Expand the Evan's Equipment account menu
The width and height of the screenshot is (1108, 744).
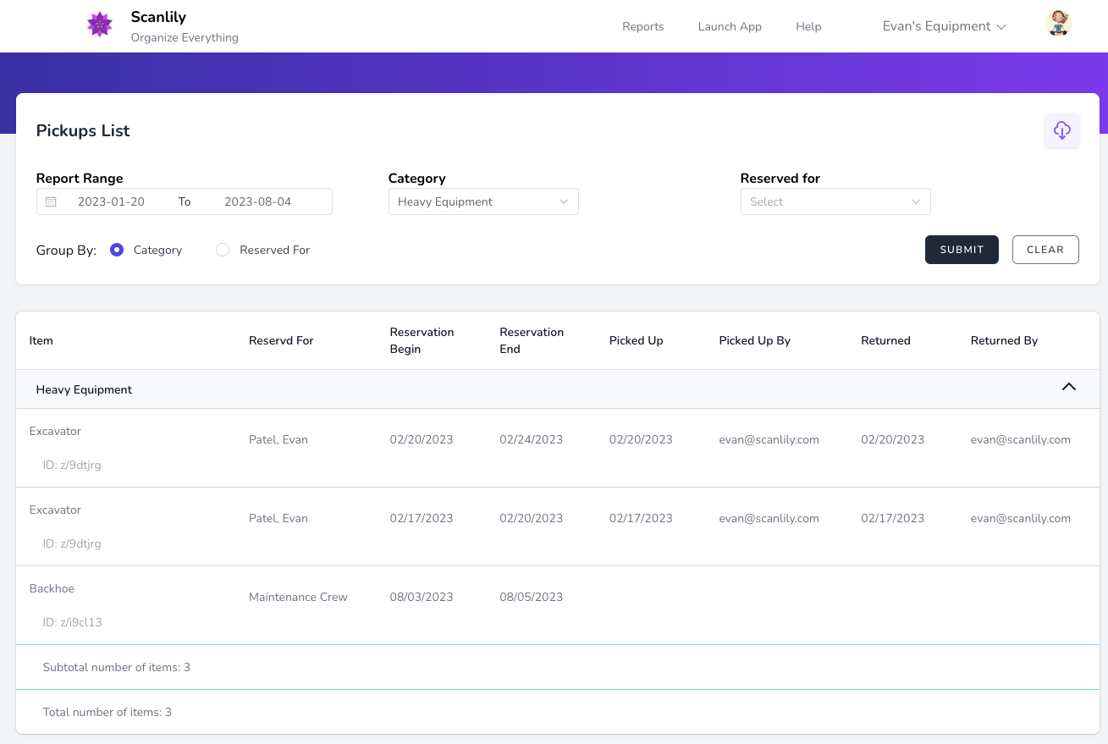(x=944, y=26)
